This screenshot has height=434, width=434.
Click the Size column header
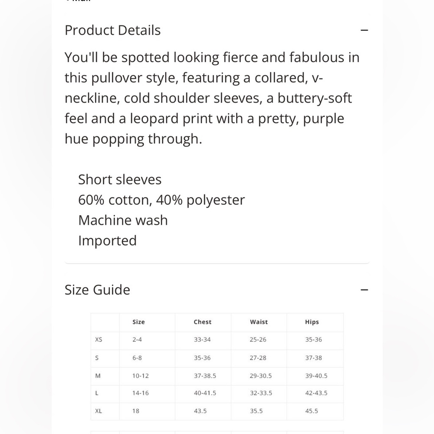click(139, 322)
